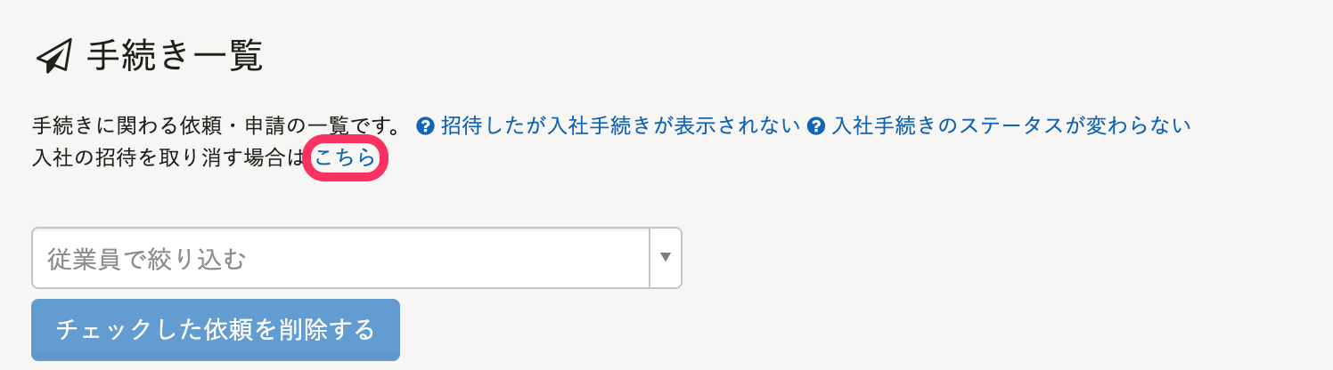Follow the こちら link to cancel invitation
1333x370 pixels.
click(x=345, y=160)
